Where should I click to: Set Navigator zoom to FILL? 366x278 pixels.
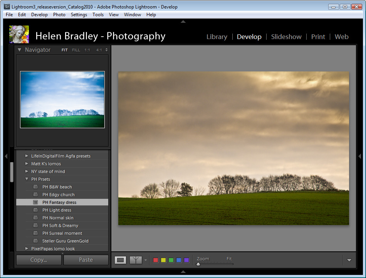coord(76,50)
